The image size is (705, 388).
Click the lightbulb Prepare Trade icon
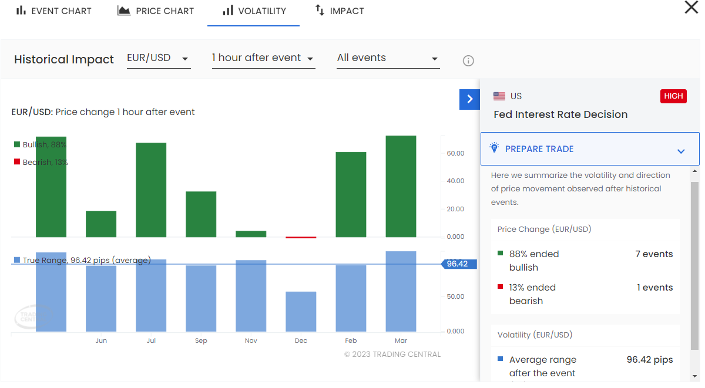[494, 149]
